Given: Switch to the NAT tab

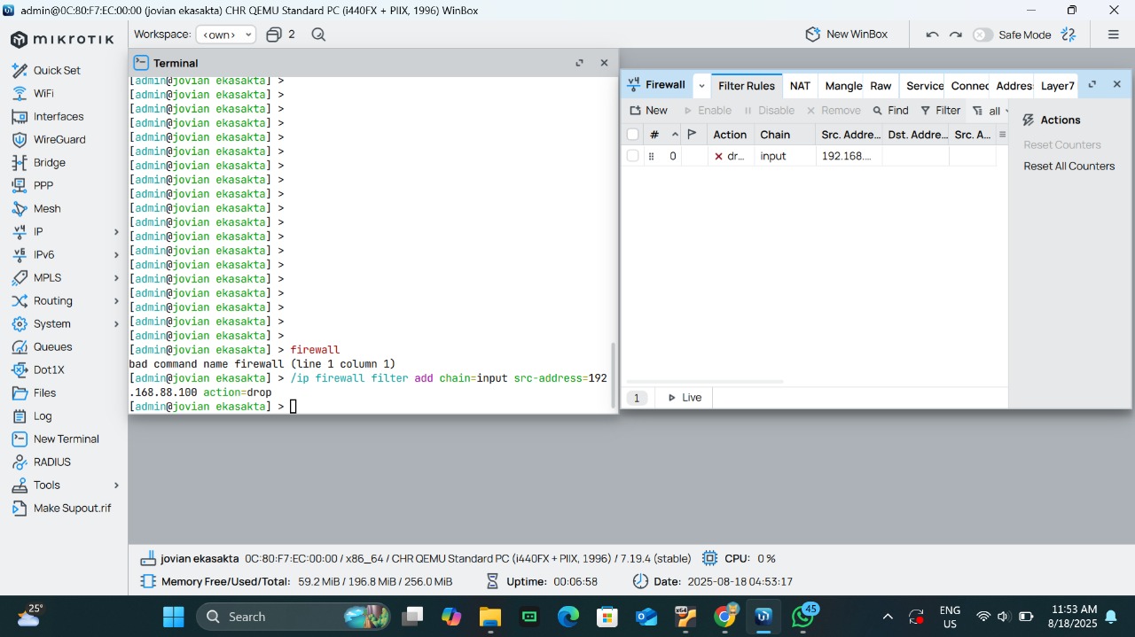Looking at the screenshot, I should (x=800, y=86).
